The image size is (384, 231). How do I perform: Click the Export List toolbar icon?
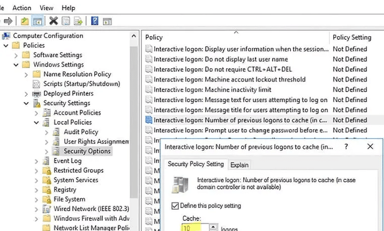pyautogui.click(x=78, y=21)
